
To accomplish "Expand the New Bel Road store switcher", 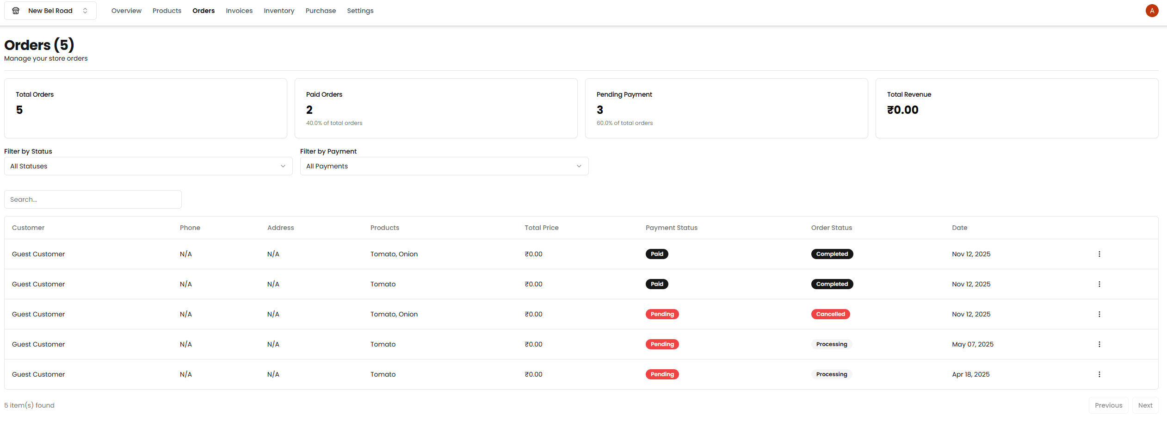I will coord(50,11).
